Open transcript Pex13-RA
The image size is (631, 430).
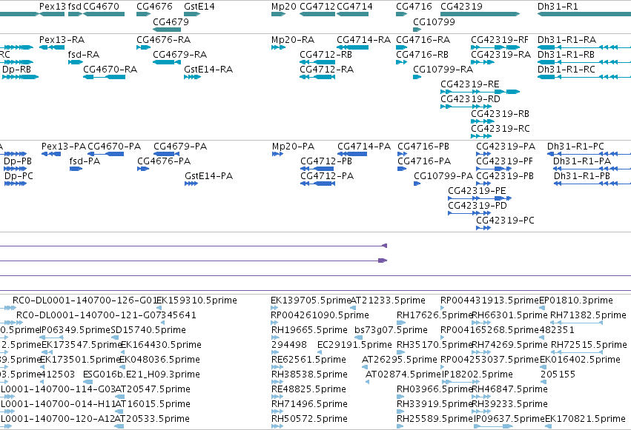click(x=51, y=47)
